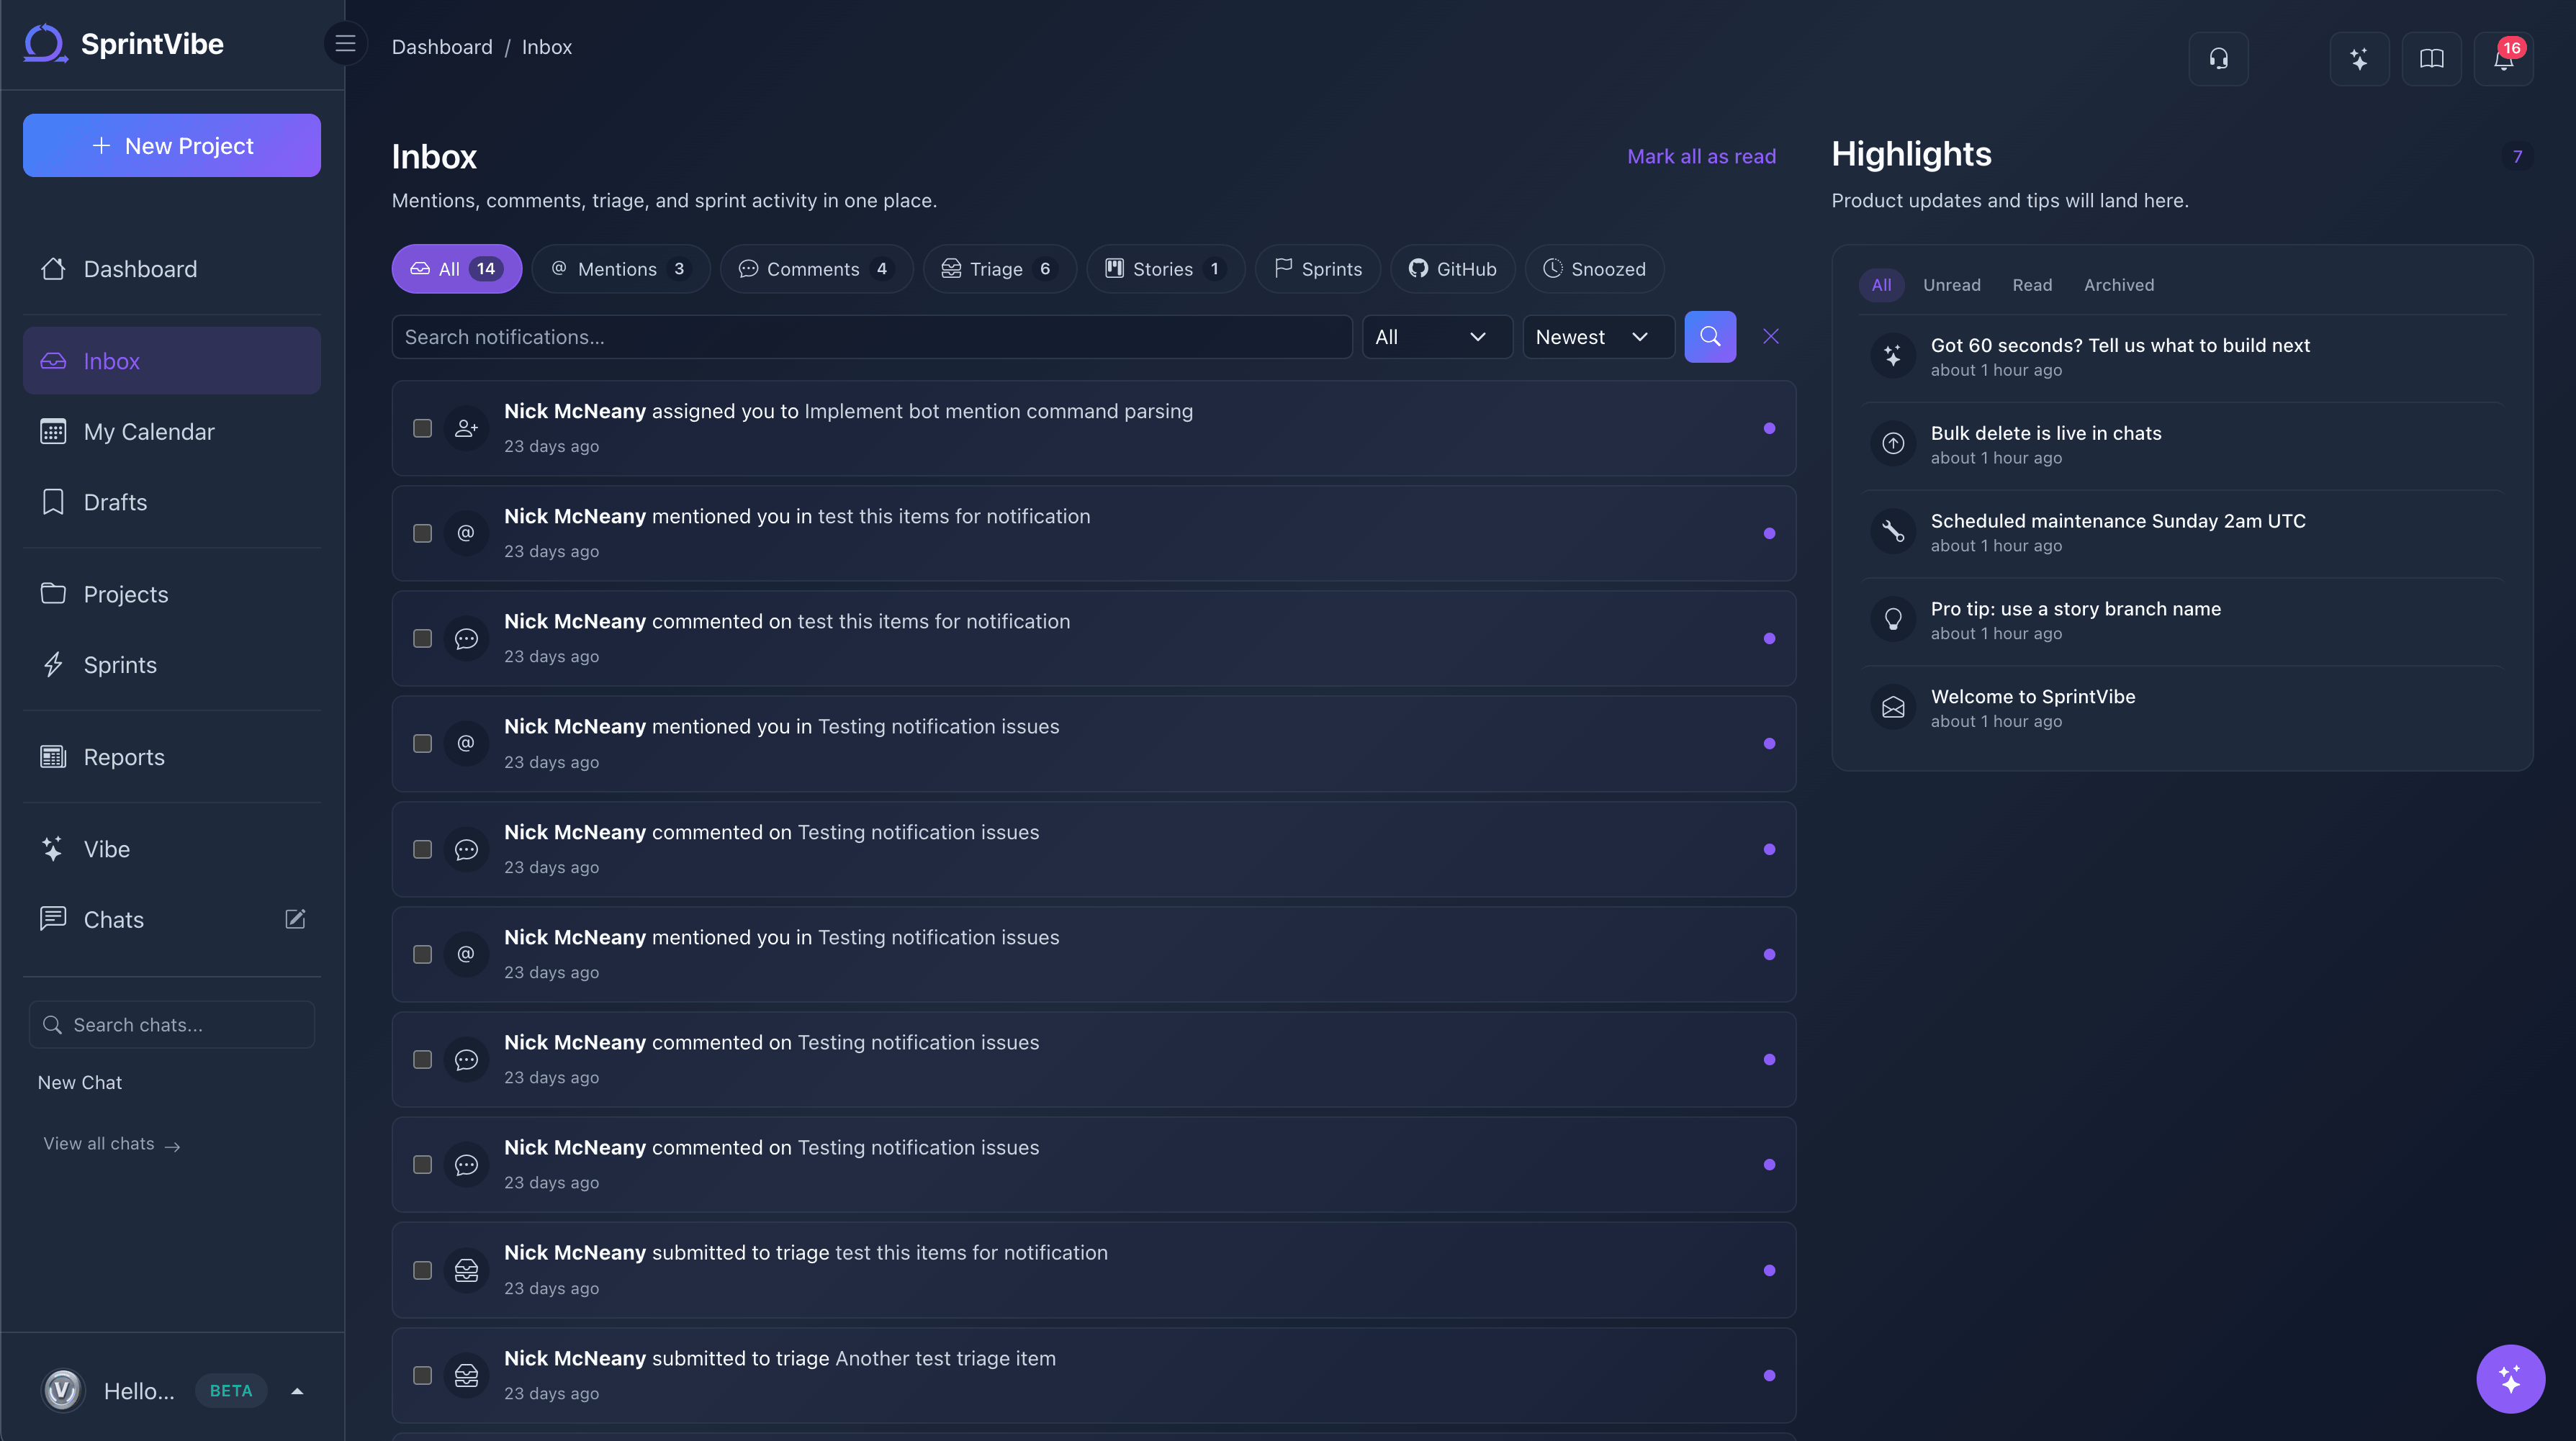Open the Newest sort dropdown
Image resolution: width=2576 pixels, height=1441 pixels.
(x=1598, y=337)
